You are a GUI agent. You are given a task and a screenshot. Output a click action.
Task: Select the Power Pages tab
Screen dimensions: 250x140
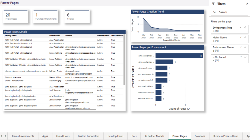(x=179, y=136)
